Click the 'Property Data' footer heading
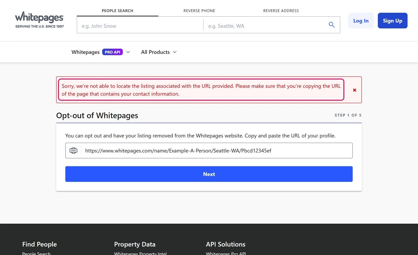 [135, 244]
